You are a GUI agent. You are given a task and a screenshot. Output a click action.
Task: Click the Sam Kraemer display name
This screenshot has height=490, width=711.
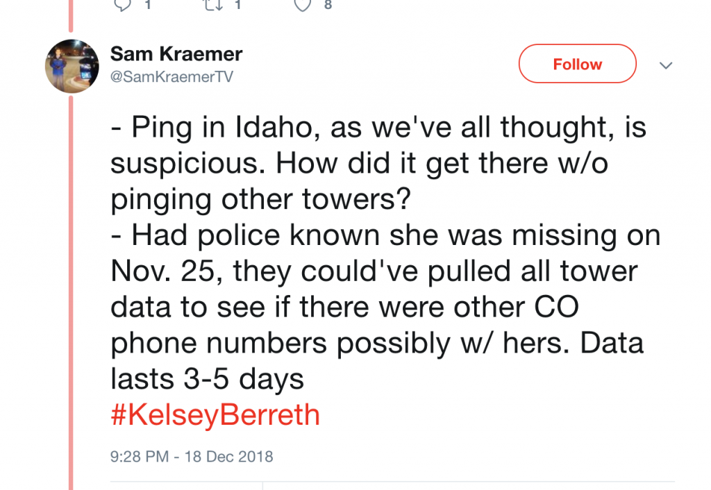coord(176,54)
